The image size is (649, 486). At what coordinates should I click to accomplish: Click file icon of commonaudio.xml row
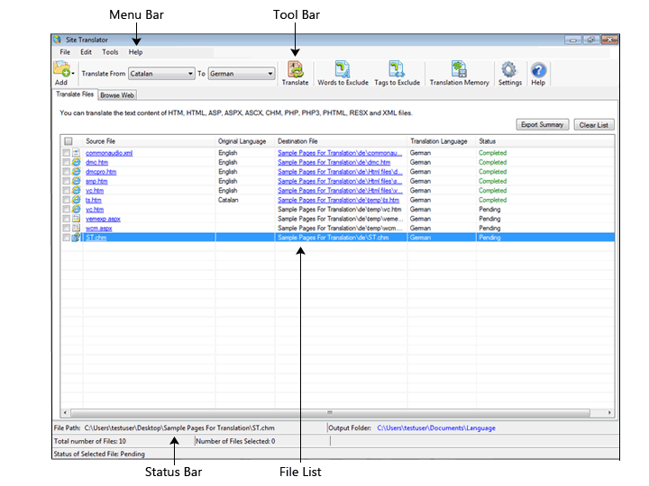(x=76, y=153)
